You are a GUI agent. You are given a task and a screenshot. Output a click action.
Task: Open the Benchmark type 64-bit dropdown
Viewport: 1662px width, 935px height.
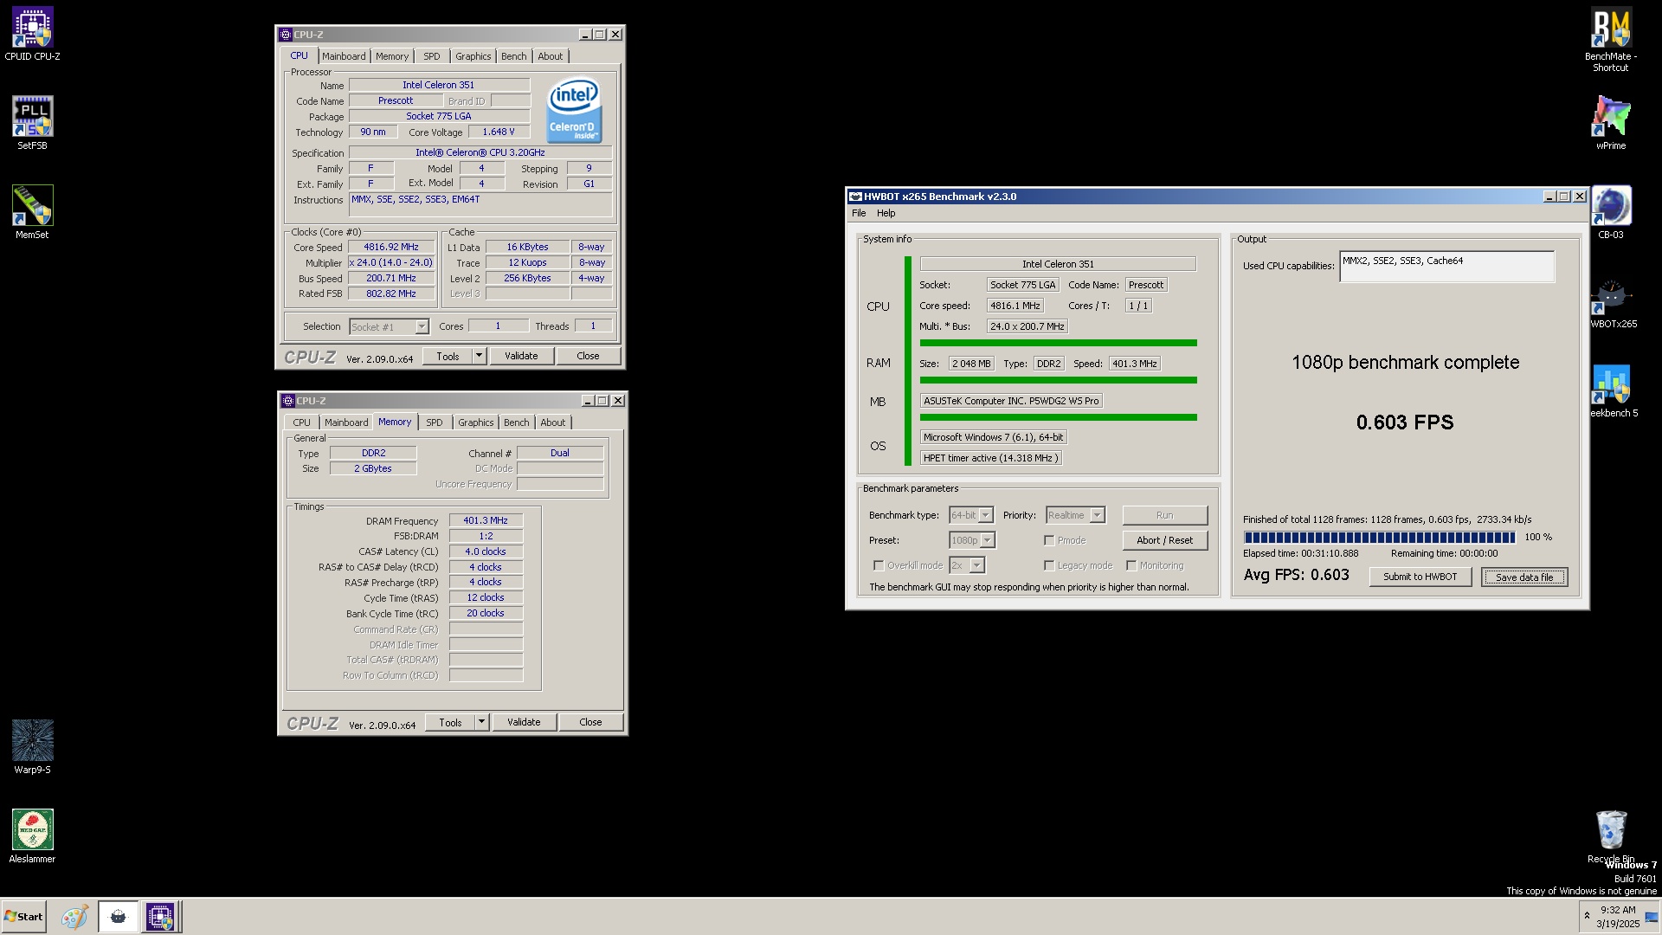point(985,515)
